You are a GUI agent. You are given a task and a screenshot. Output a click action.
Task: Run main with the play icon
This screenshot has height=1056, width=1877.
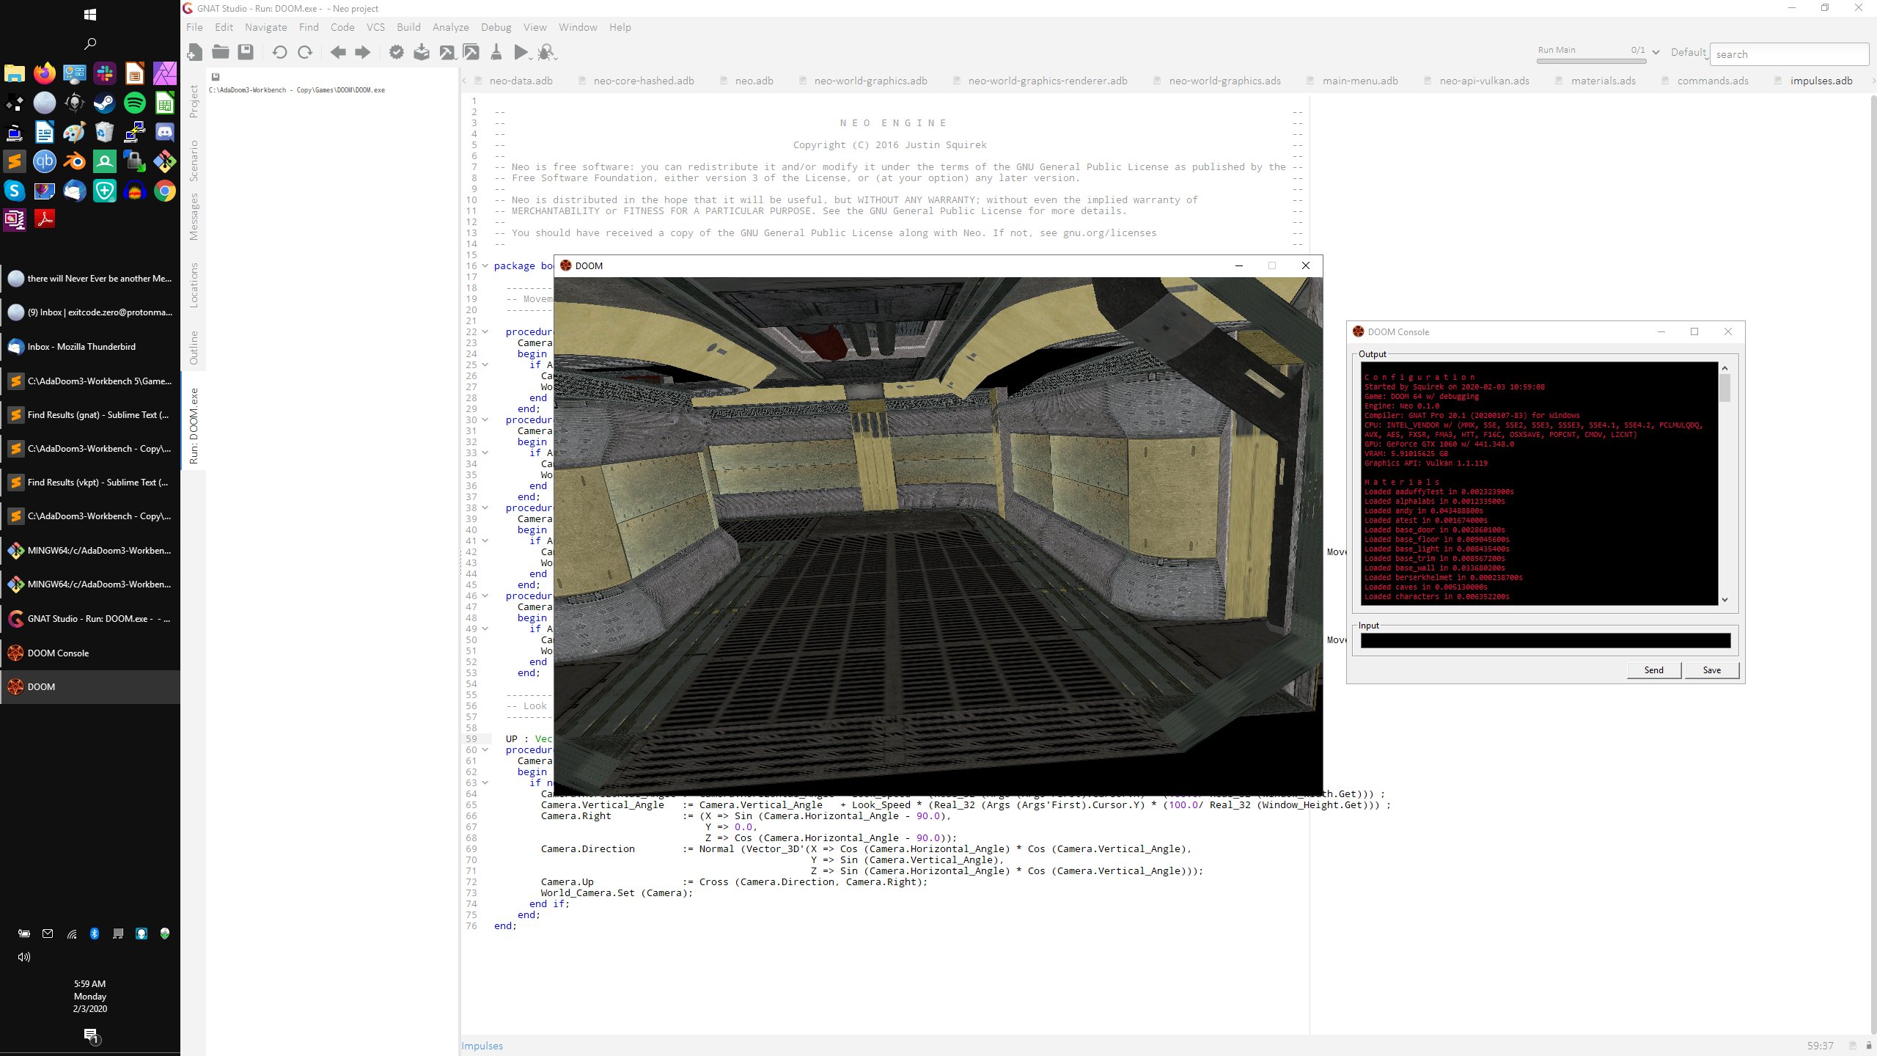[x=521, y=52]
